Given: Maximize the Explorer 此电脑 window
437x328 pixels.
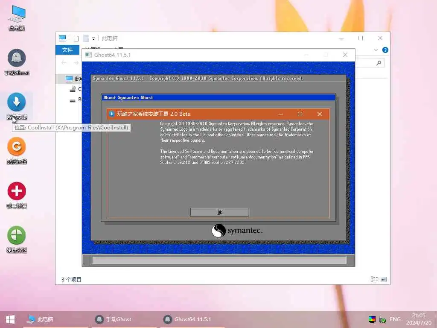Looking at the screenshot, I should [361, 38].
